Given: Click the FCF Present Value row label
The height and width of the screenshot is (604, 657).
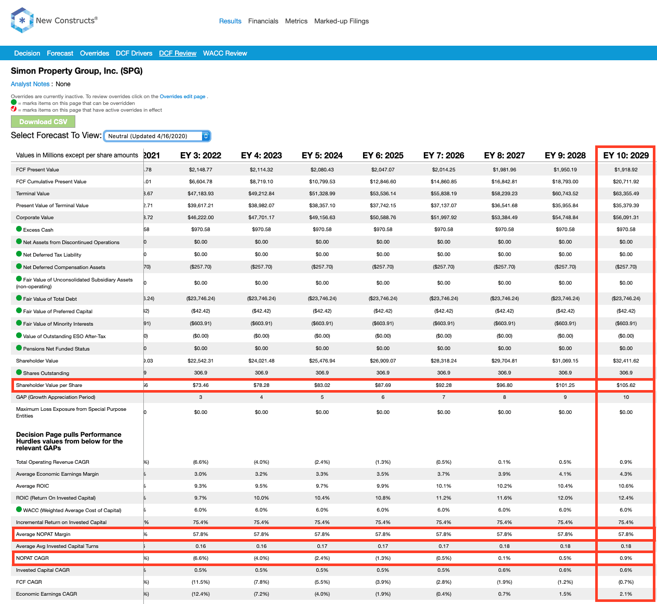Looking at the screenshot, I should tap(37, 170).
